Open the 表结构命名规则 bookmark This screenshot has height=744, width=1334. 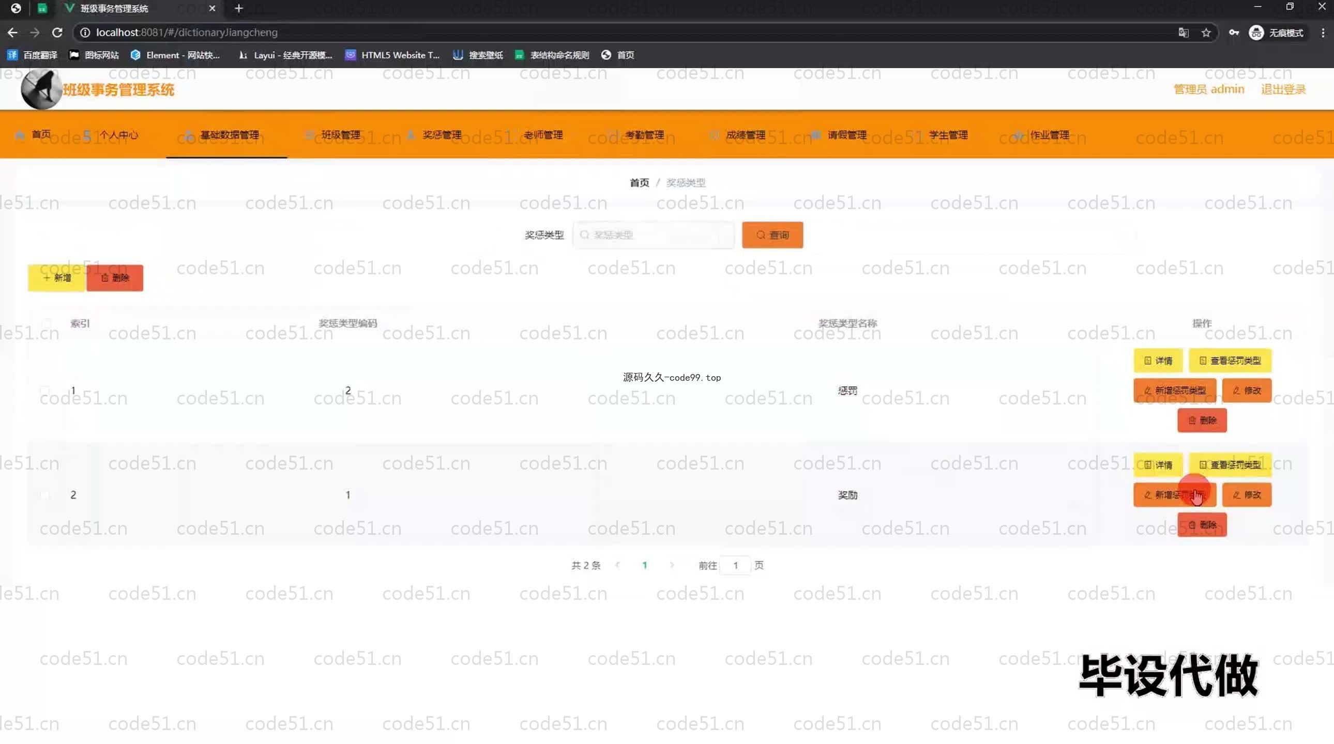coord(552,55)
